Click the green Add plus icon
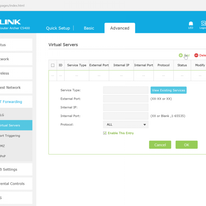 tap(181, 55)
